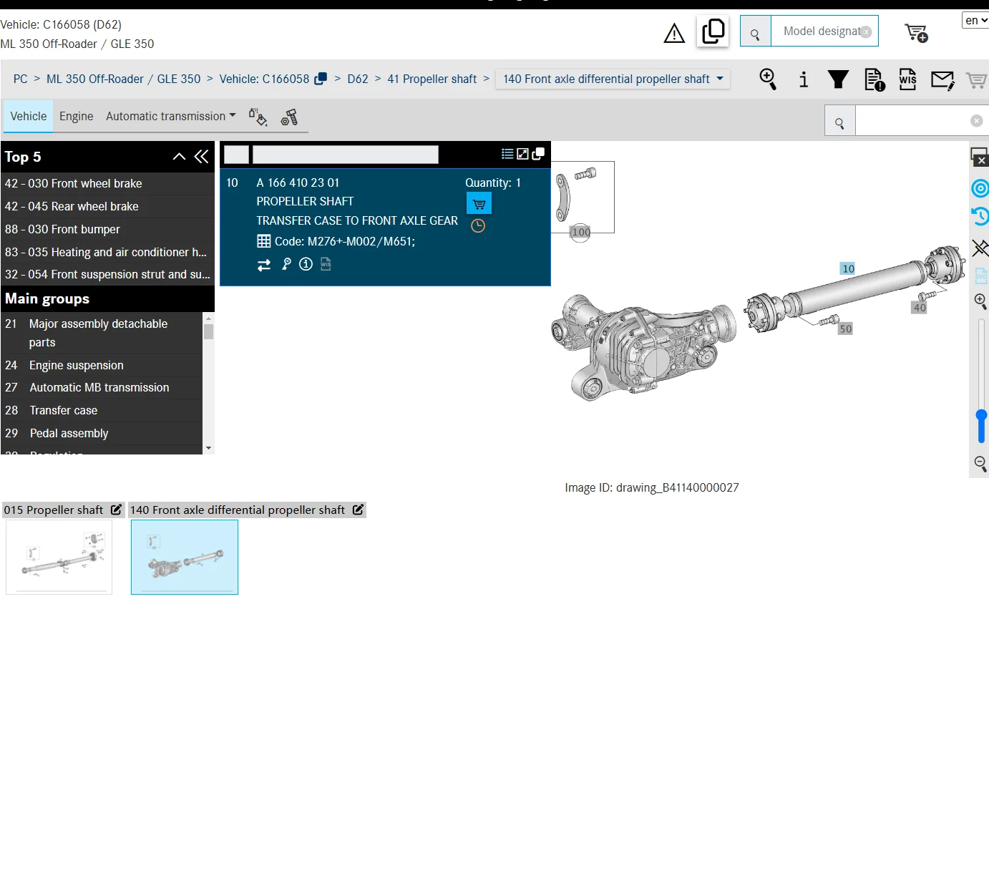The width and height of the screenshot is (989, 871).
Task: Click the warning triangle icon
Action: pyautogui.click(x=674, y=34)
